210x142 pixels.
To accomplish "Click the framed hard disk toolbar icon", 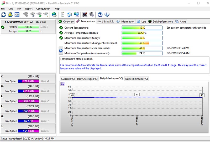I will tap(17, 15).
